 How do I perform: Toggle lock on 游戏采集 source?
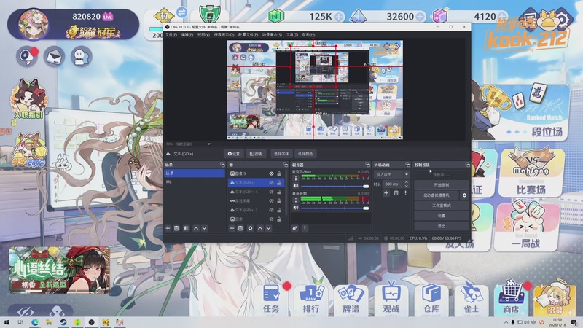(x=279, y=201)
